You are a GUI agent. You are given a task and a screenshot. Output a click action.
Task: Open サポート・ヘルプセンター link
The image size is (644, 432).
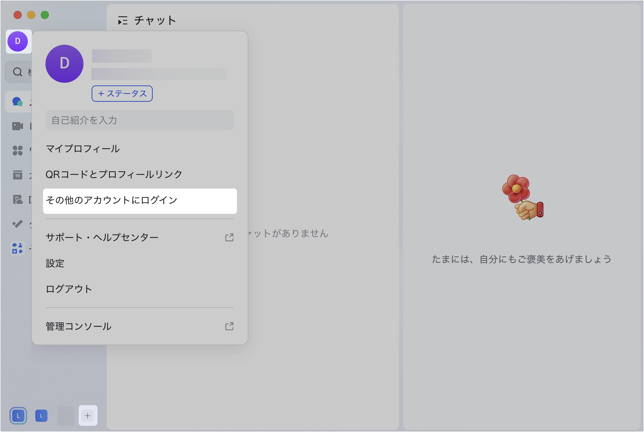click(x=102, y=237)
